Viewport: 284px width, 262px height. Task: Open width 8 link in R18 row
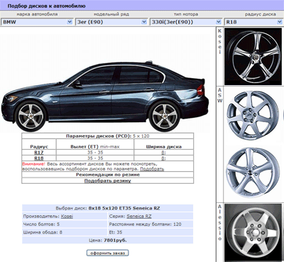pyautogui.click(x=163, y=158)
